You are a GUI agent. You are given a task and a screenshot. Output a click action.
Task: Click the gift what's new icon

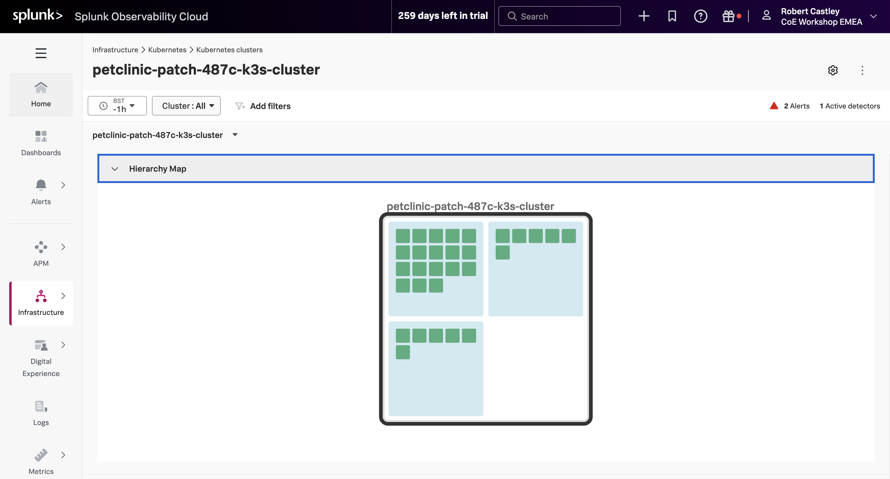pyautogui.click(x=728, y=16)
